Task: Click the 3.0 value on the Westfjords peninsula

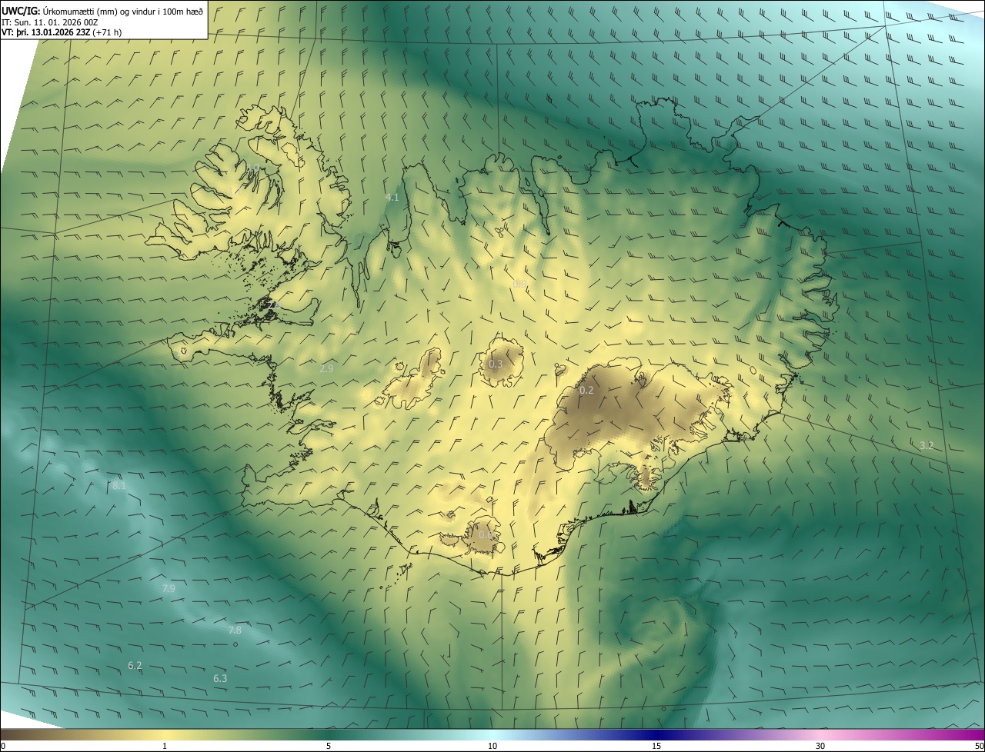Action: pos(252,168)
